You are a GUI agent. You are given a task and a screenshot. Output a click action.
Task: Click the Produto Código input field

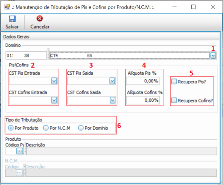click(x=11, y=151)
